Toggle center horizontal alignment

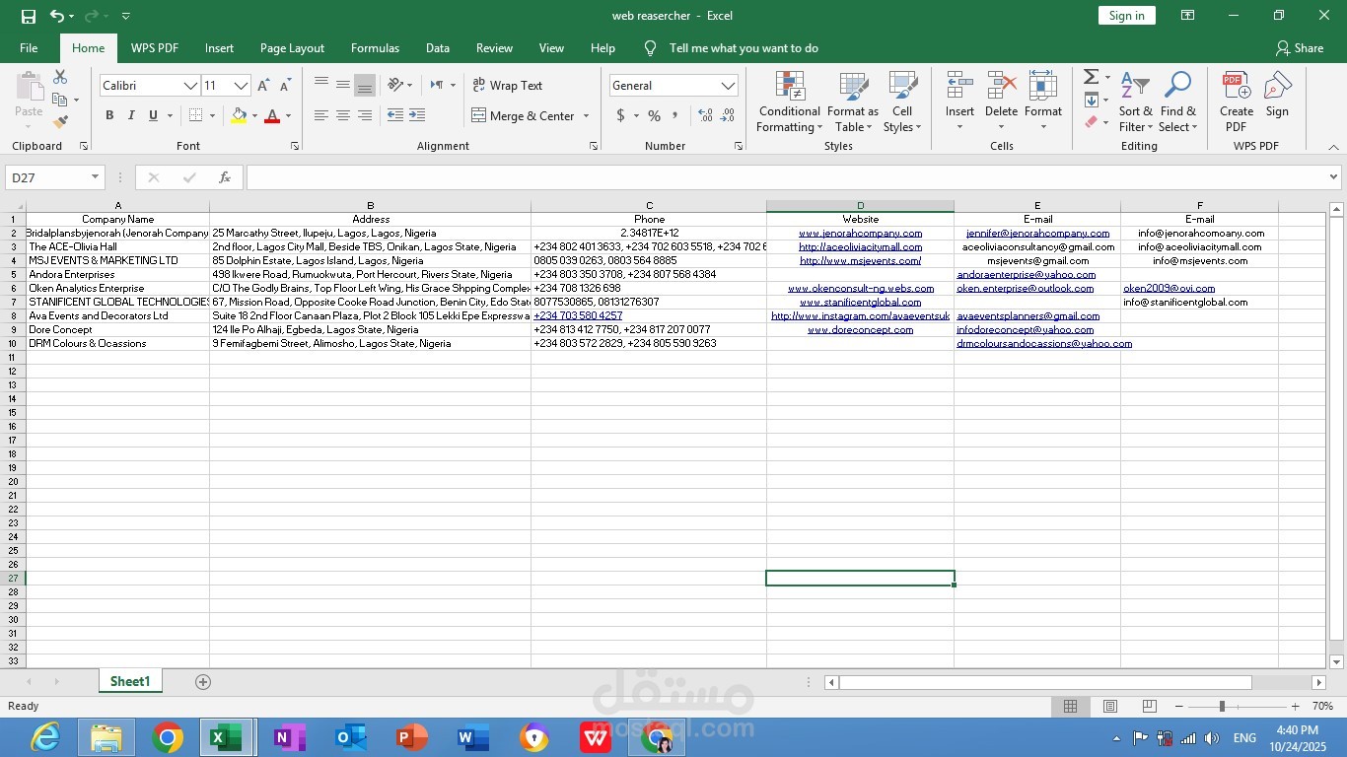[343, 115]
